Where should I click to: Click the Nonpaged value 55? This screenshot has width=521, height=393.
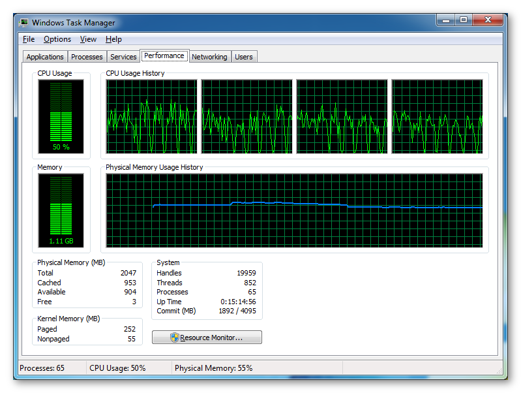point(132,339)
